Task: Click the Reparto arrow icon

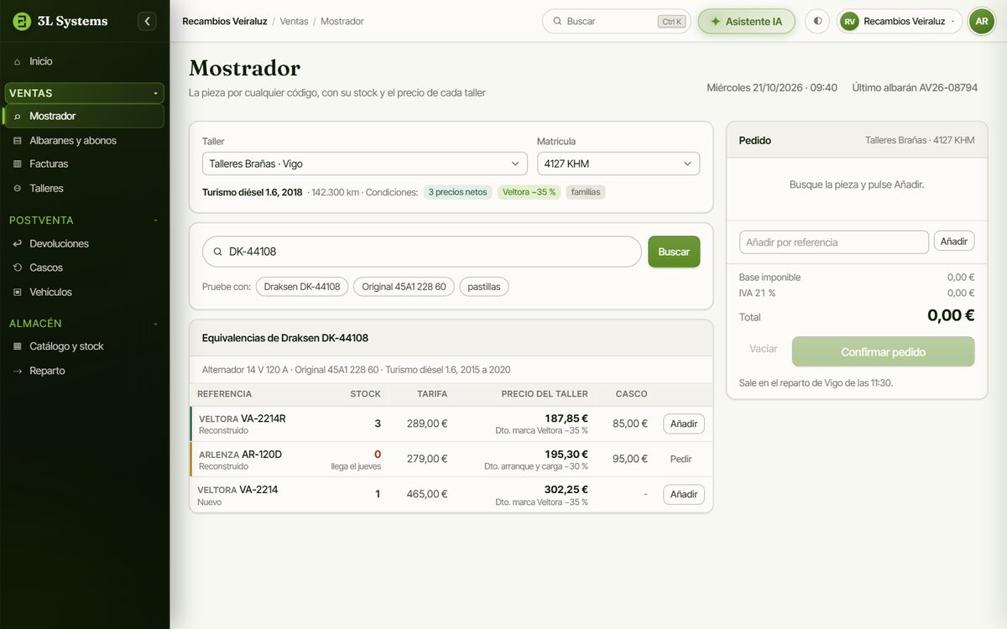Action: [x=18, y=371]
